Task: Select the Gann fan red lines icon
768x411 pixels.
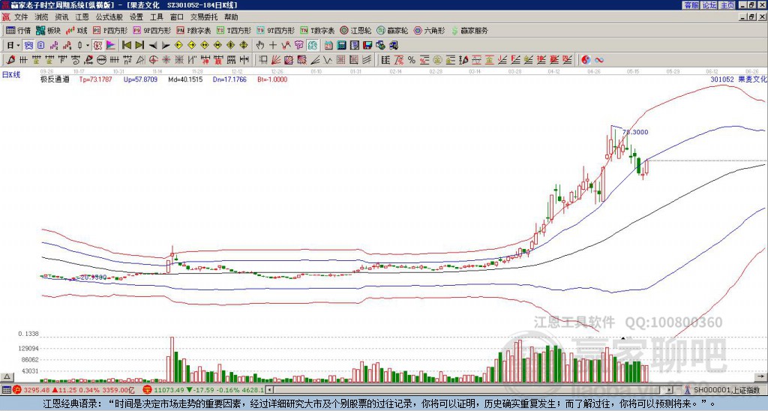Action: pyautogui.click(x=276, y=60)
